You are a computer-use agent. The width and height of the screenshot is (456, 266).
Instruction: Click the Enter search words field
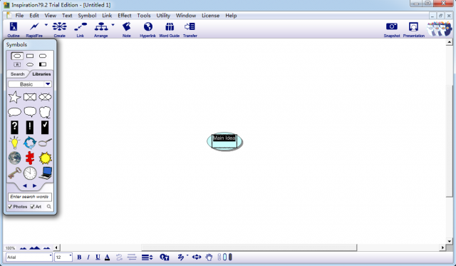[30, 197]
